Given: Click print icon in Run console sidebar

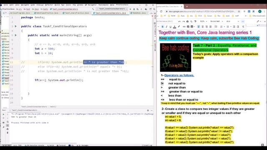Looking at the screenshot, I should click(8, 129).
